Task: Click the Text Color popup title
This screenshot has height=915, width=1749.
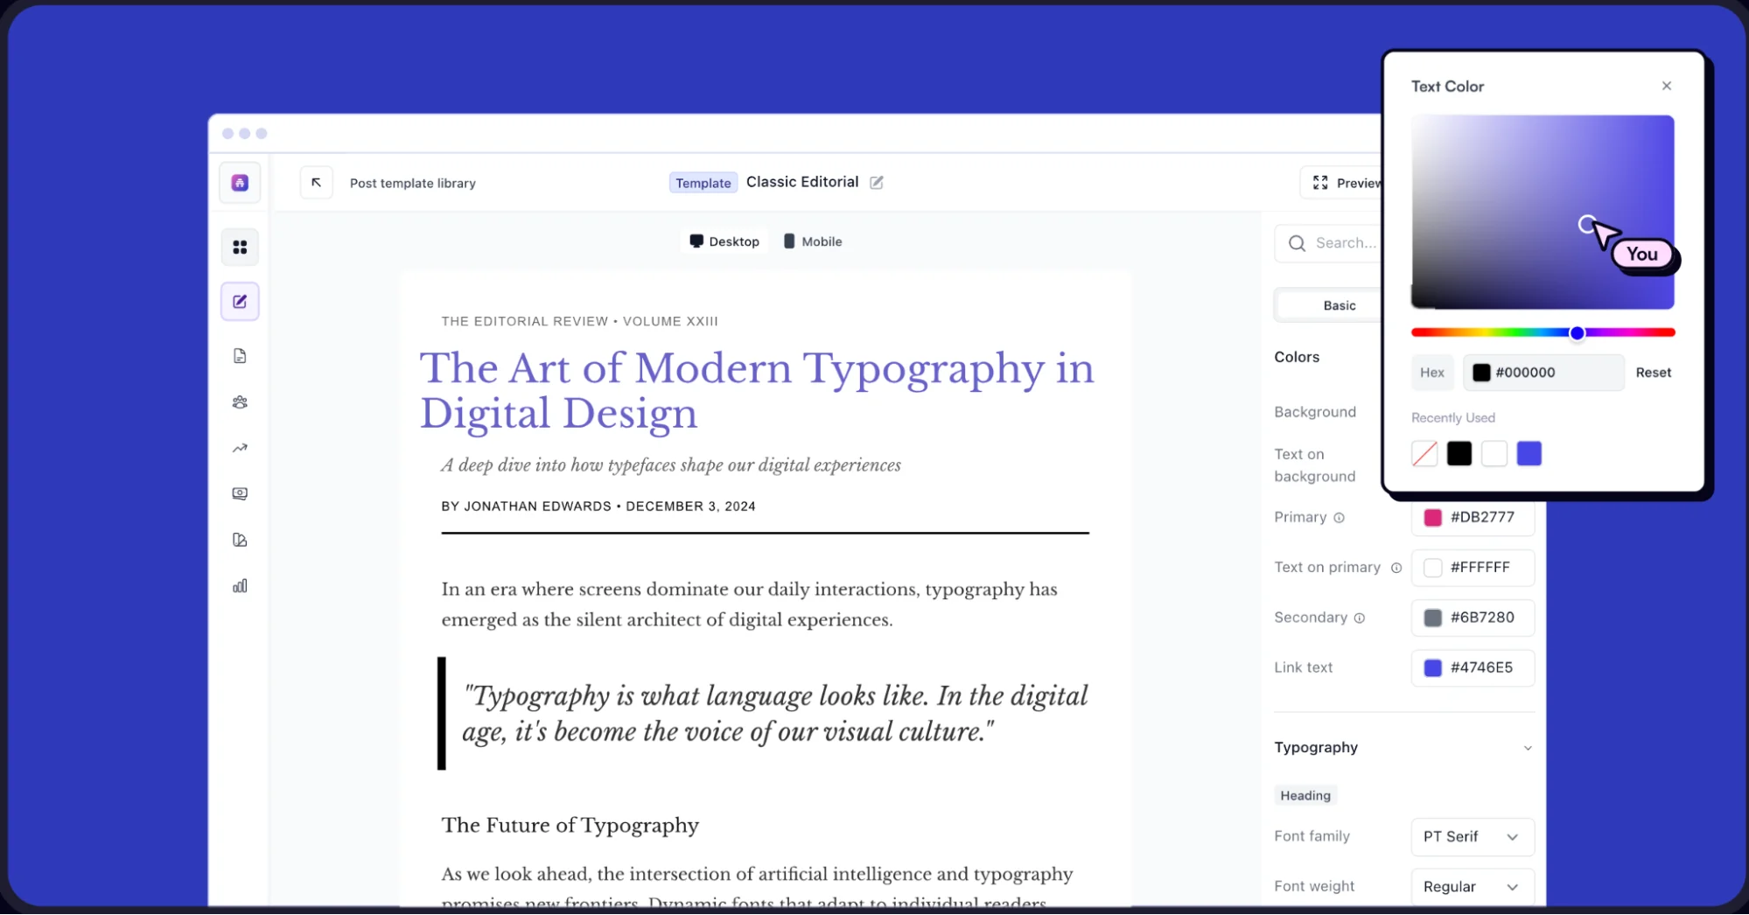Action: tap(1447, 87)
